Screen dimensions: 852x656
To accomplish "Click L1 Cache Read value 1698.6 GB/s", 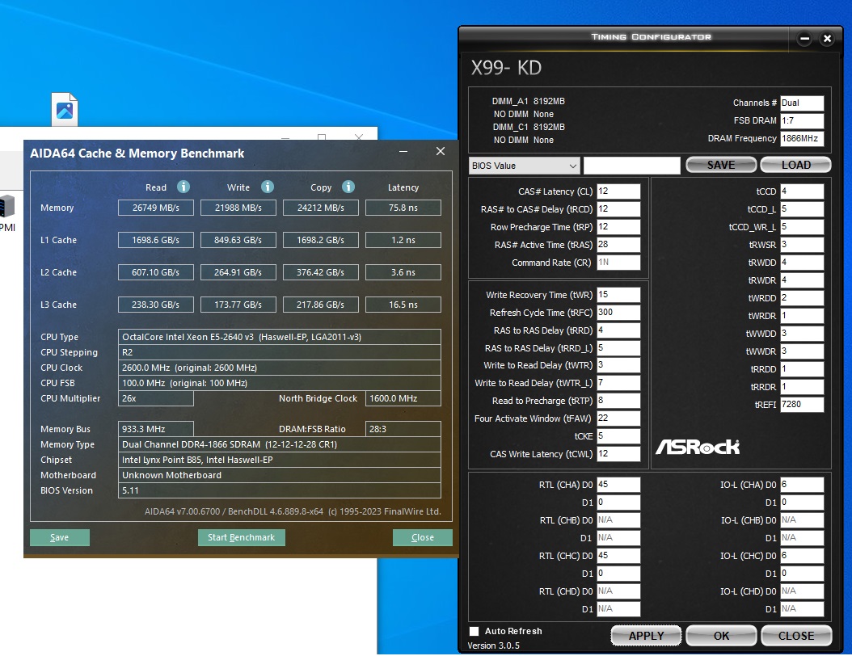I will (x=156, y=240).
